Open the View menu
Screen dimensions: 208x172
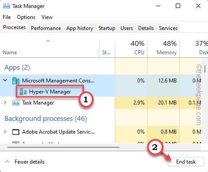pyautogui.click(x=47, y=17)
